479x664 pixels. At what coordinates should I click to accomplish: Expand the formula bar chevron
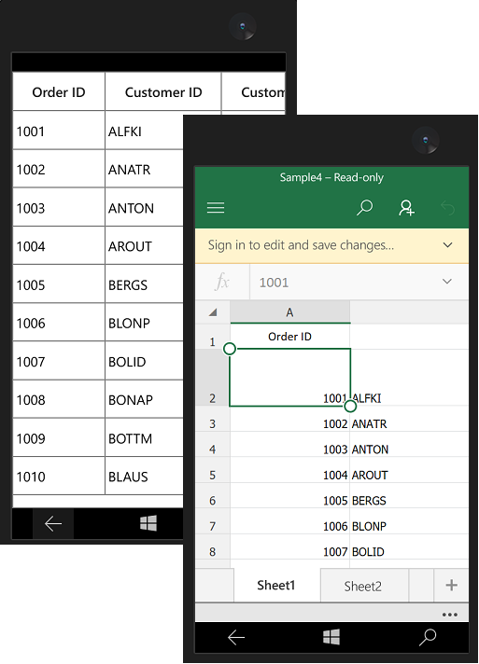click(x=446, y=282)
